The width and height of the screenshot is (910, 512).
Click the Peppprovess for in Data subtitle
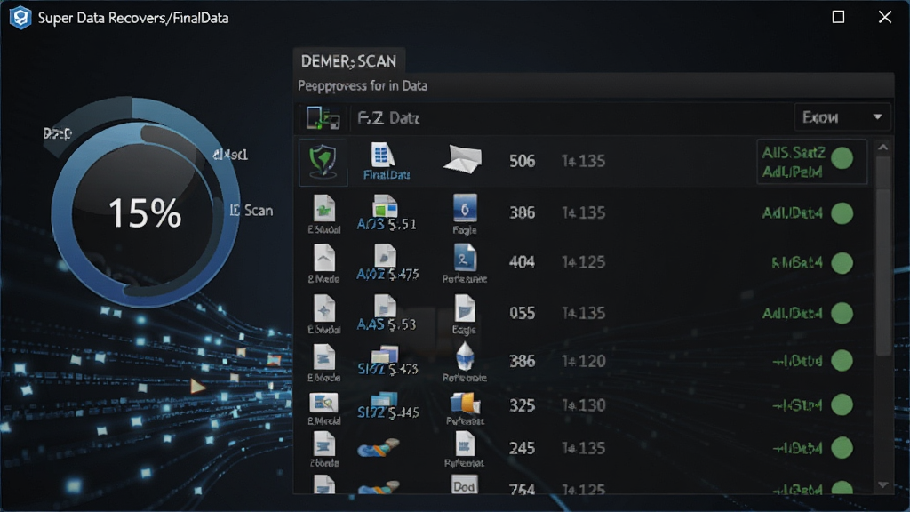tap(363, 86)
